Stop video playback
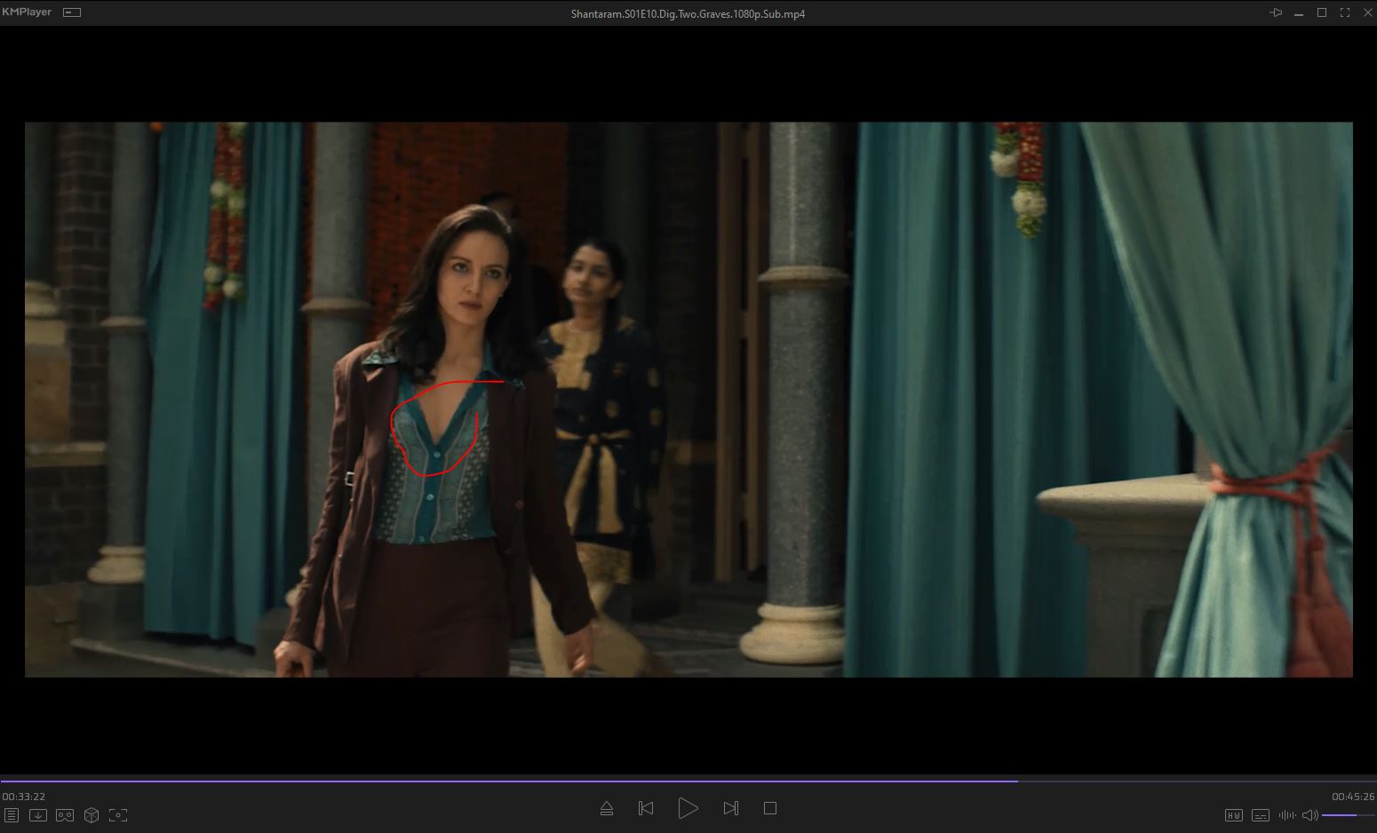The image size is (1377, 833). coord(770,808)
